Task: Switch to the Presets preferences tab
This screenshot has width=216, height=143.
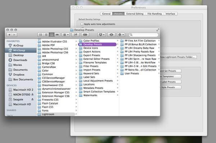Action: tap(118, 14)
